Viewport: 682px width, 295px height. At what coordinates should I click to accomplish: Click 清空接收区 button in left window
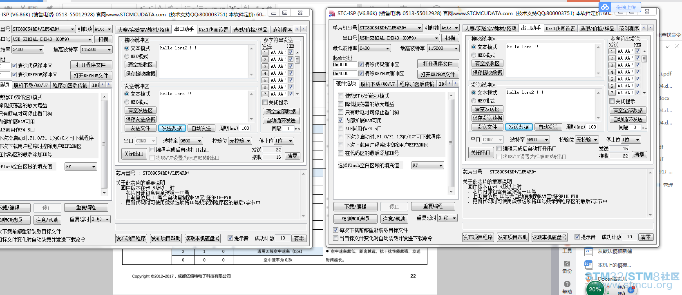pos(140,64)
